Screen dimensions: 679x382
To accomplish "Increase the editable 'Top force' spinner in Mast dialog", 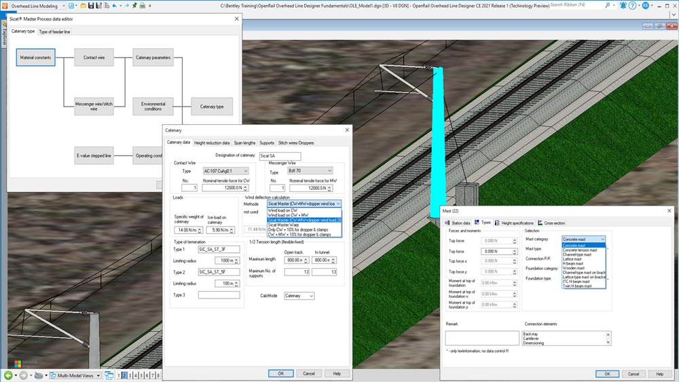I will [x=515, y=250].
